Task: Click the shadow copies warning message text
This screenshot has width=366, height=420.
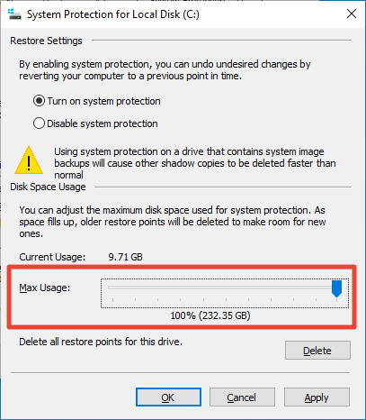Action: click(x=195, y=163)
